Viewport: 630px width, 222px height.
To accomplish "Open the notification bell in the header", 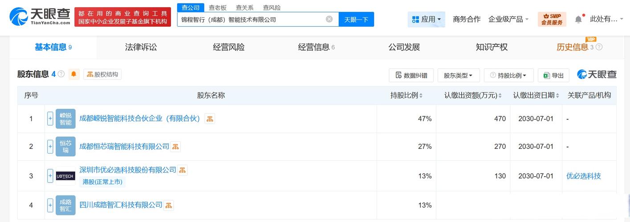I will [578, 19].
